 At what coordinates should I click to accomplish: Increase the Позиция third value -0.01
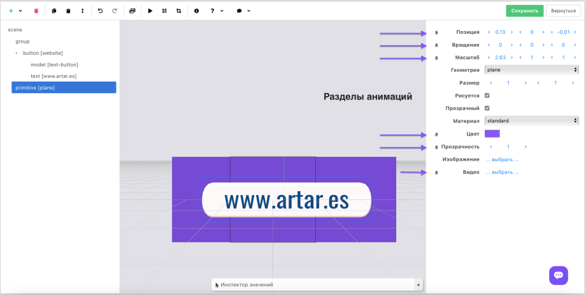[575, 32]
